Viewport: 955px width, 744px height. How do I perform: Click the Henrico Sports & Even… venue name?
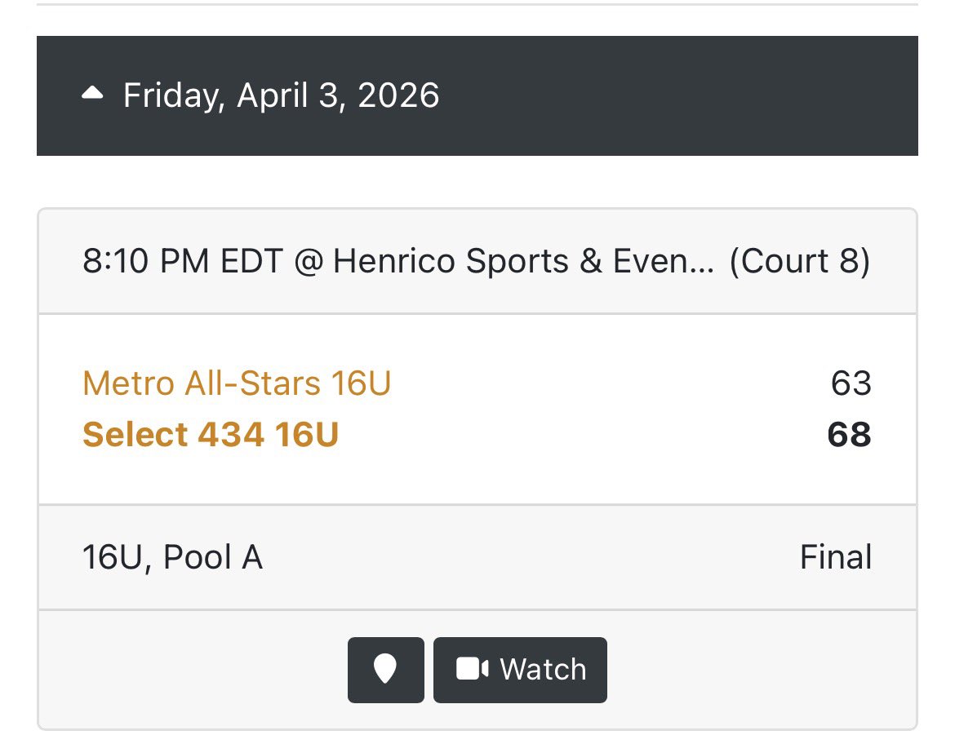pos(523,262)
